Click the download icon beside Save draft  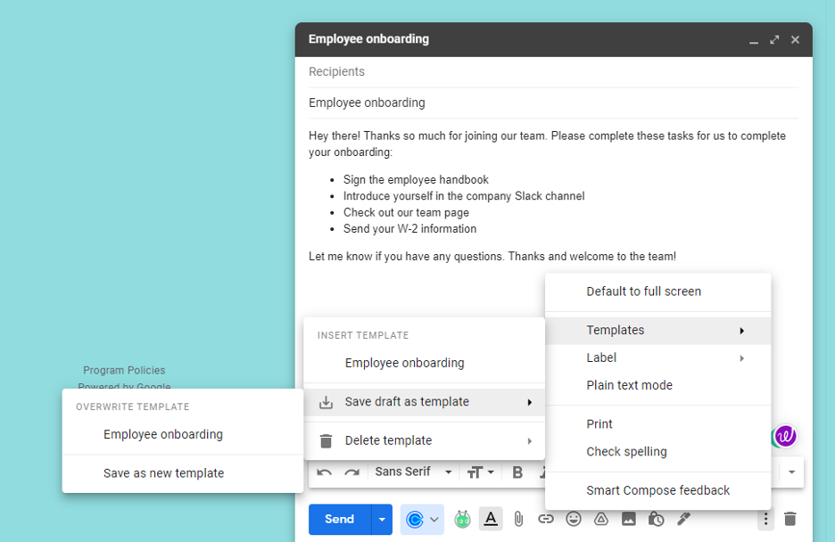(326, 403)
